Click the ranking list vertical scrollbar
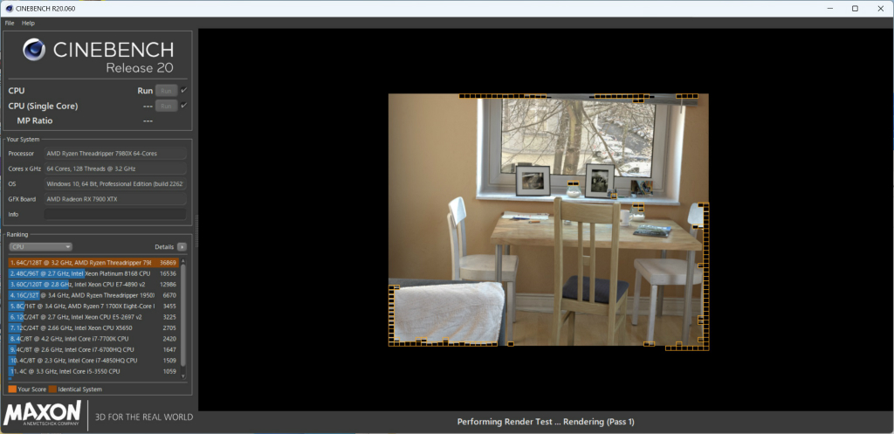The height and width of the screenshot is (434, 894). 183,318
